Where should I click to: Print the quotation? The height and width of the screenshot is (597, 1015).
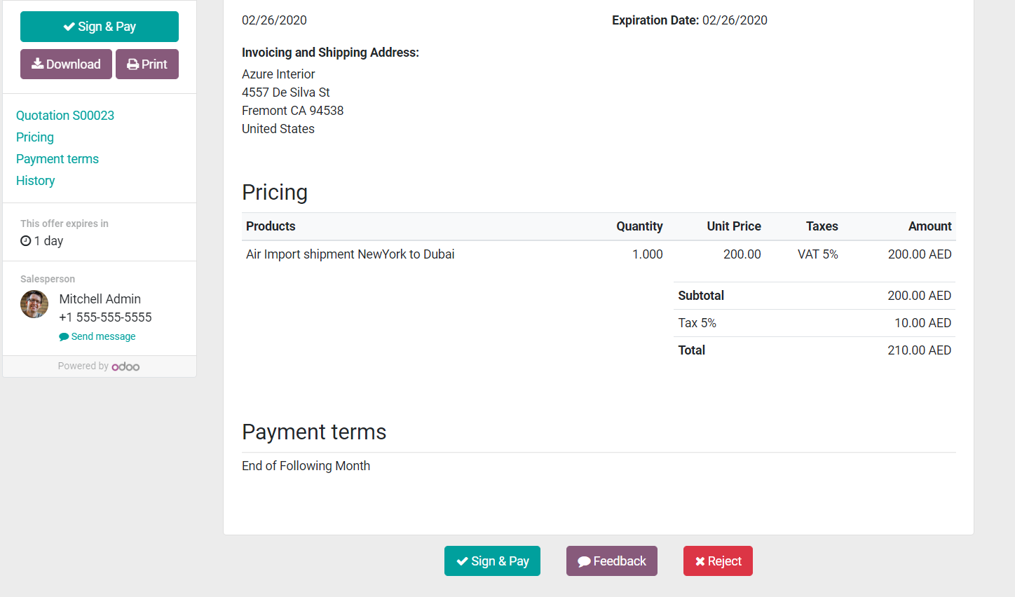pyautogui.click(x=147, y=64)
